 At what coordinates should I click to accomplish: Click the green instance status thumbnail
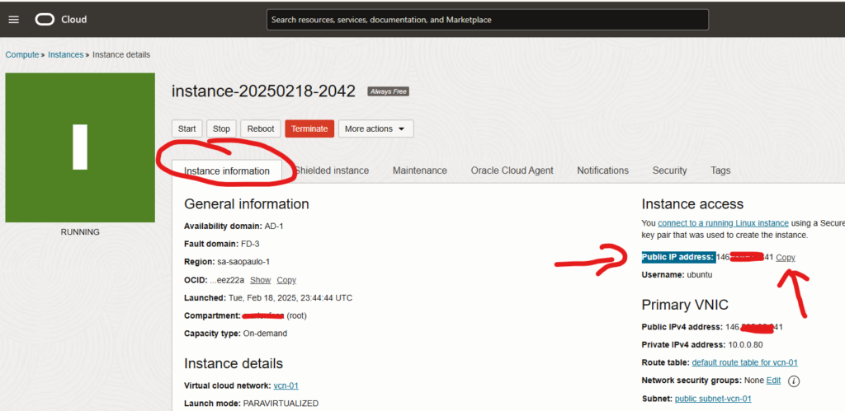click(80, 147)
